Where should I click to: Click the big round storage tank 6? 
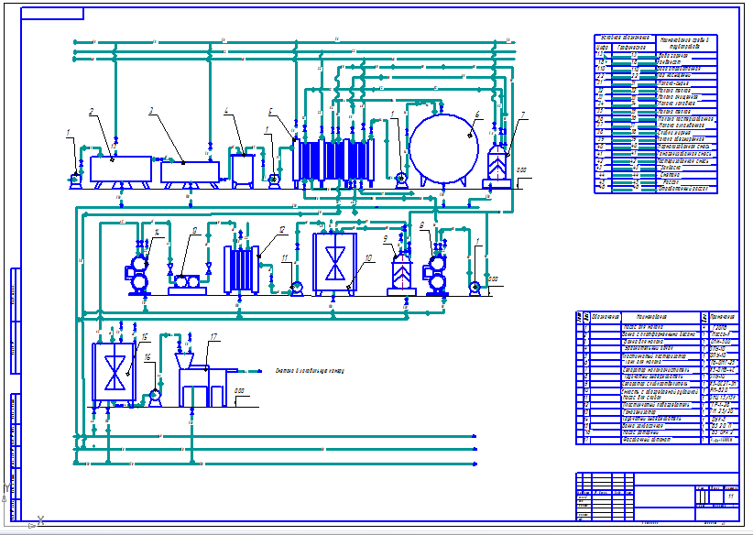pos(443,149)
